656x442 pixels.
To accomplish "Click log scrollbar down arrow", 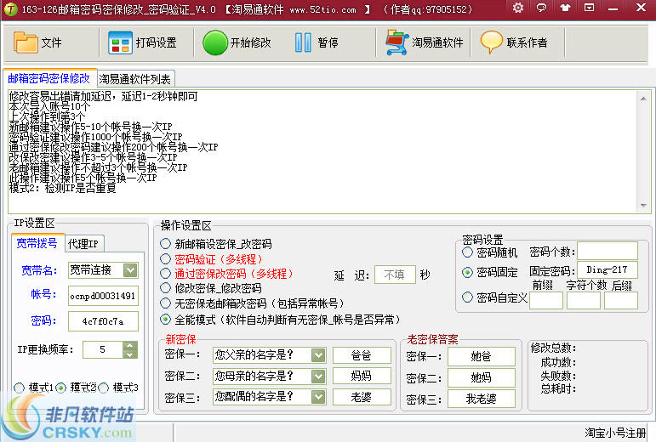I will (643, 206).
